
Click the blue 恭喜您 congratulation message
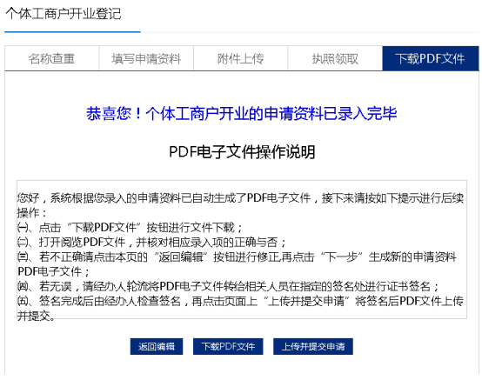[241, 113]
